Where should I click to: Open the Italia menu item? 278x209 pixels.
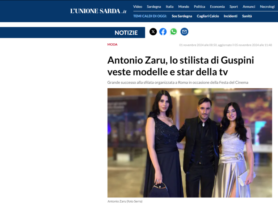point(169,7)
